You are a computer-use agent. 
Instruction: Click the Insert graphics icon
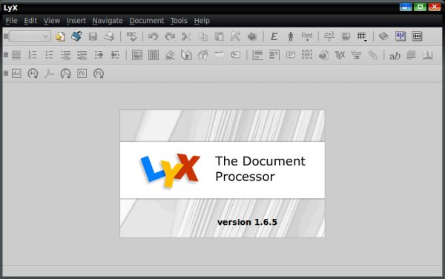(x=346, y=36)
